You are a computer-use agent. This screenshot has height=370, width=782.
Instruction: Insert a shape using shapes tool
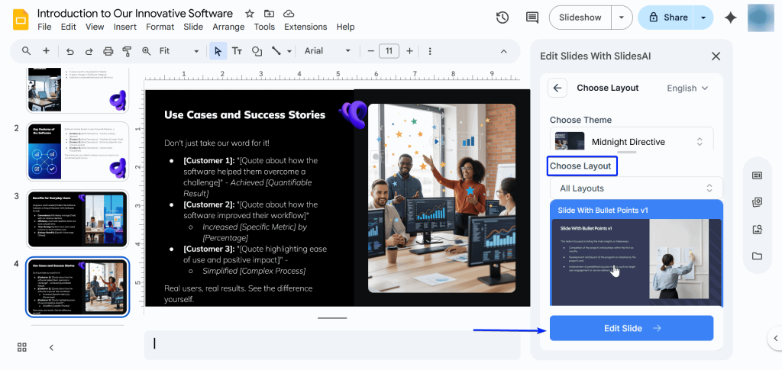(x=257, y=51)
